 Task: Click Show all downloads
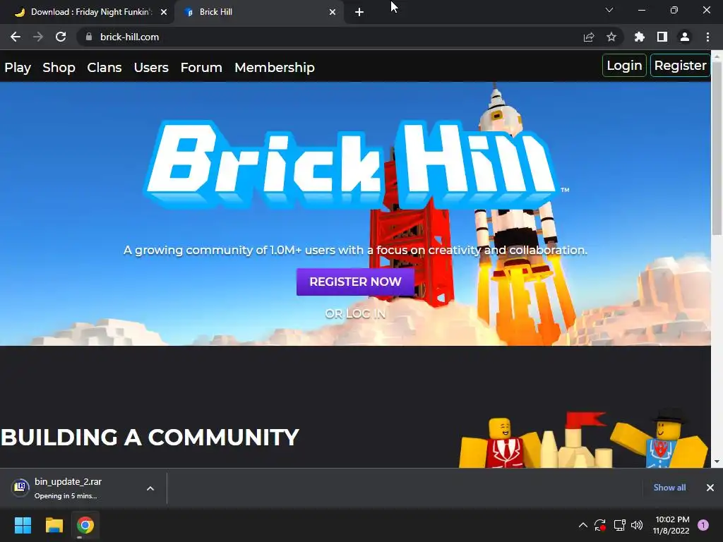(x=669, y=488)
